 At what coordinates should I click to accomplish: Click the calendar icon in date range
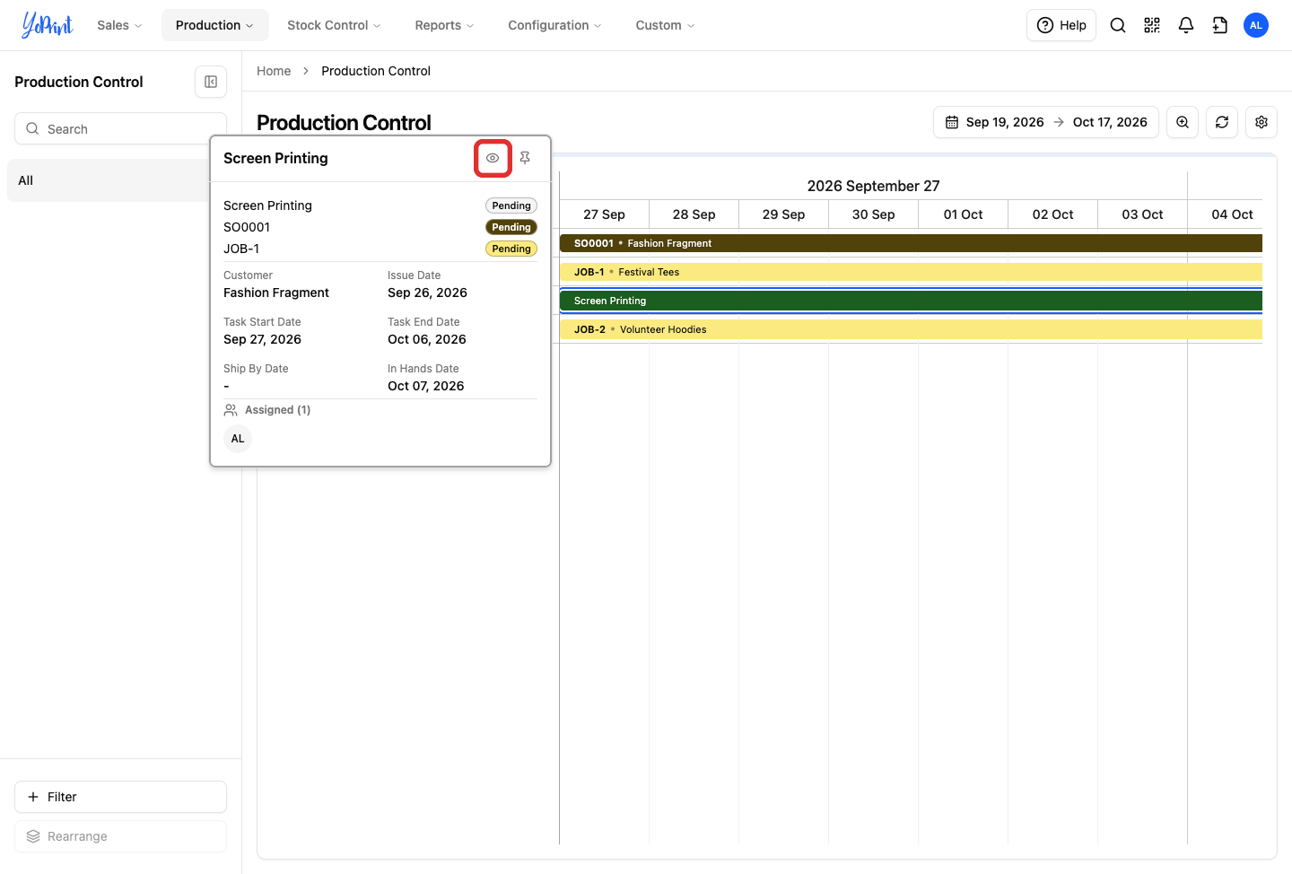[952, 122]
